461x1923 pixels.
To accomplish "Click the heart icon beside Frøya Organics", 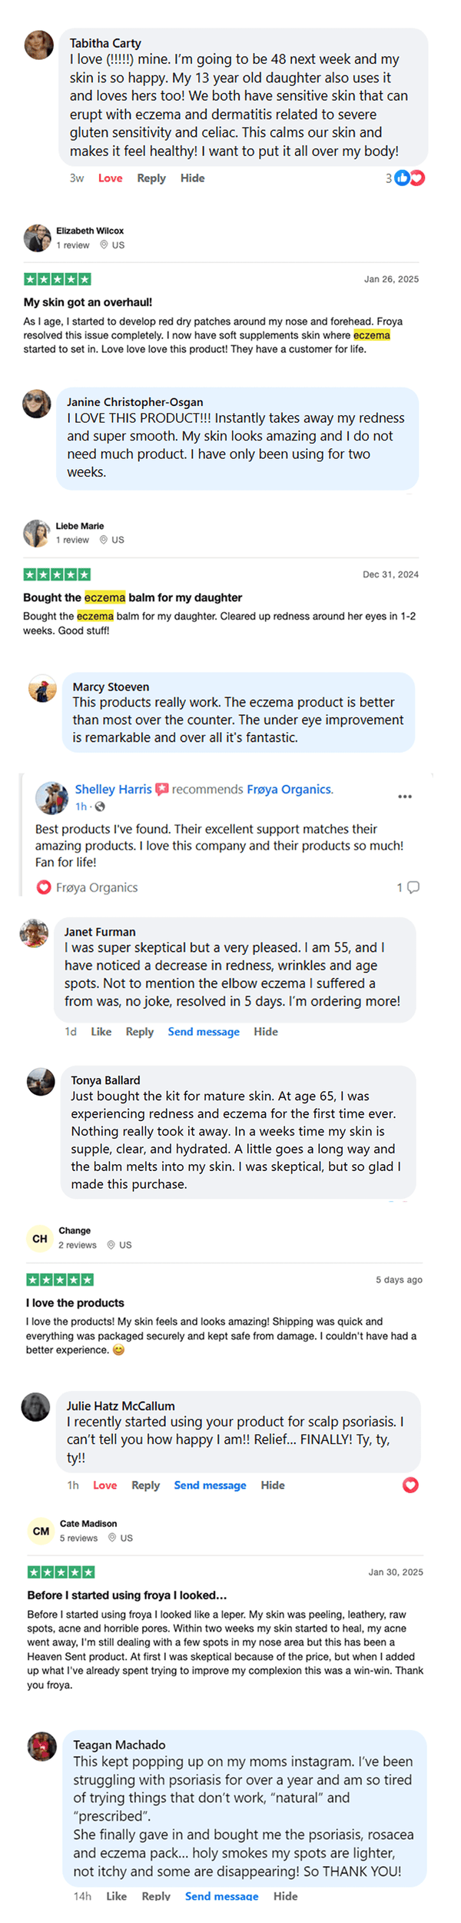I will 44,887.
